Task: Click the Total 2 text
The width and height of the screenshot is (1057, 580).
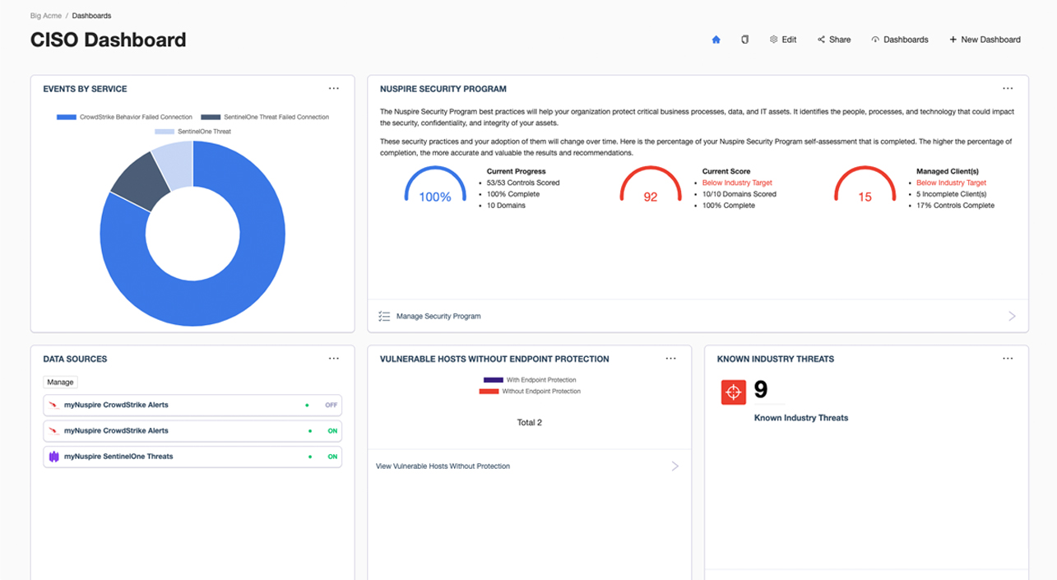Action: pos(529,423)
